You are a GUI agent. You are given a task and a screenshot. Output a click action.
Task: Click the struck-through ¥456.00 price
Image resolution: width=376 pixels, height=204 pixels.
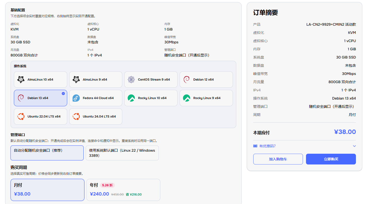point(117,195)
